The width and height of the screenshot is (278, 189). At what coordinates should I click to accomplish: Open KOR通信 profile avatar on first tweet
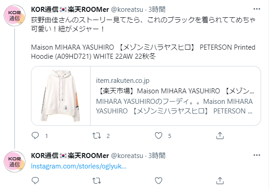(x=15, y=15)
